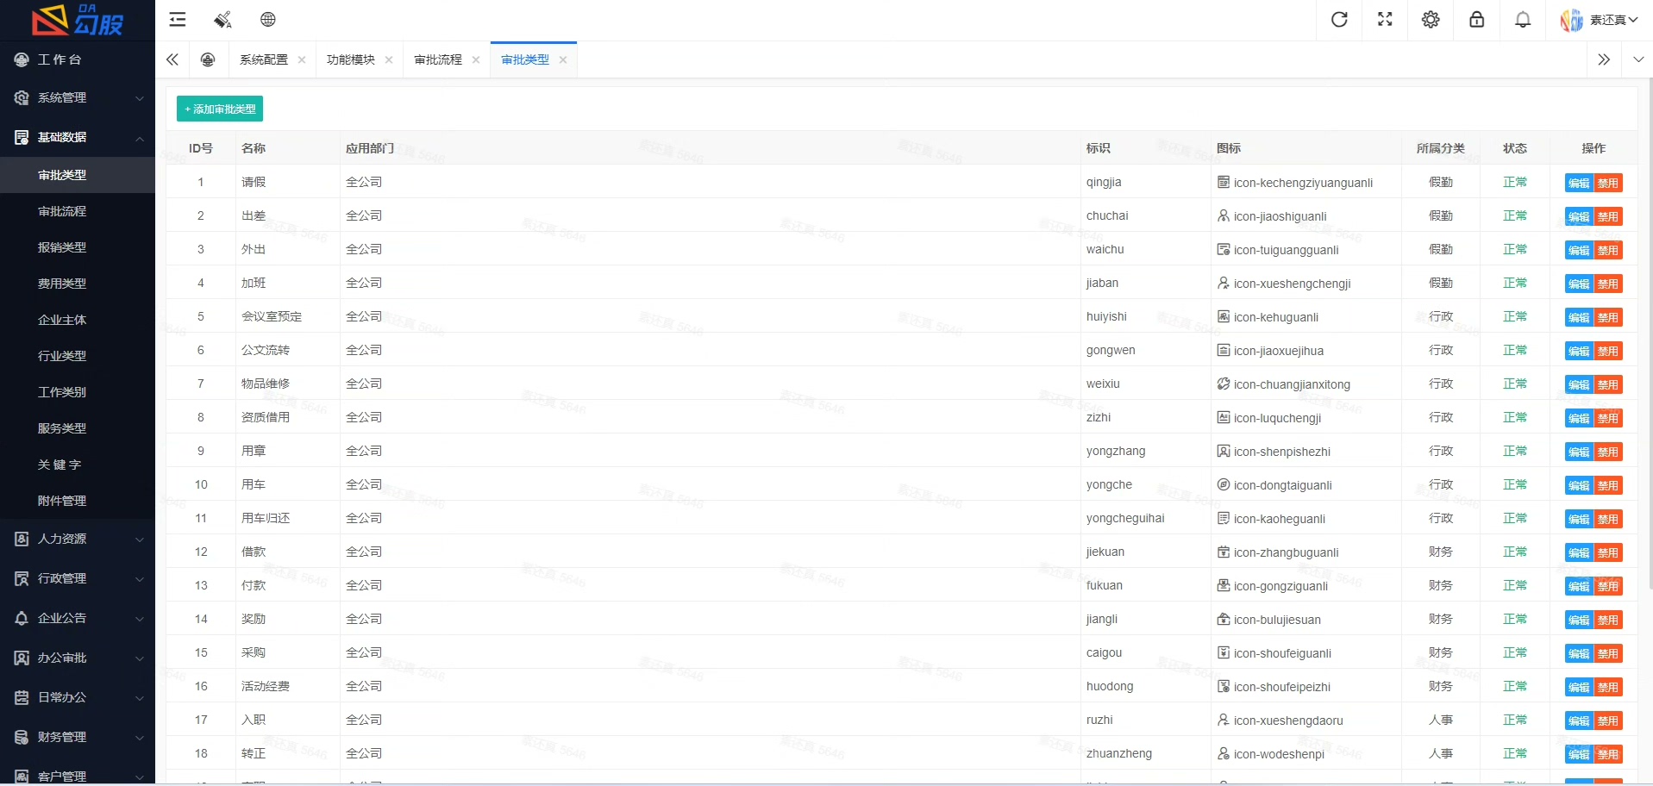Screen dimensions: 1653x786
Task: Open settings gear icon in header
Action: pyautogui.click(x=1431, y=20)
